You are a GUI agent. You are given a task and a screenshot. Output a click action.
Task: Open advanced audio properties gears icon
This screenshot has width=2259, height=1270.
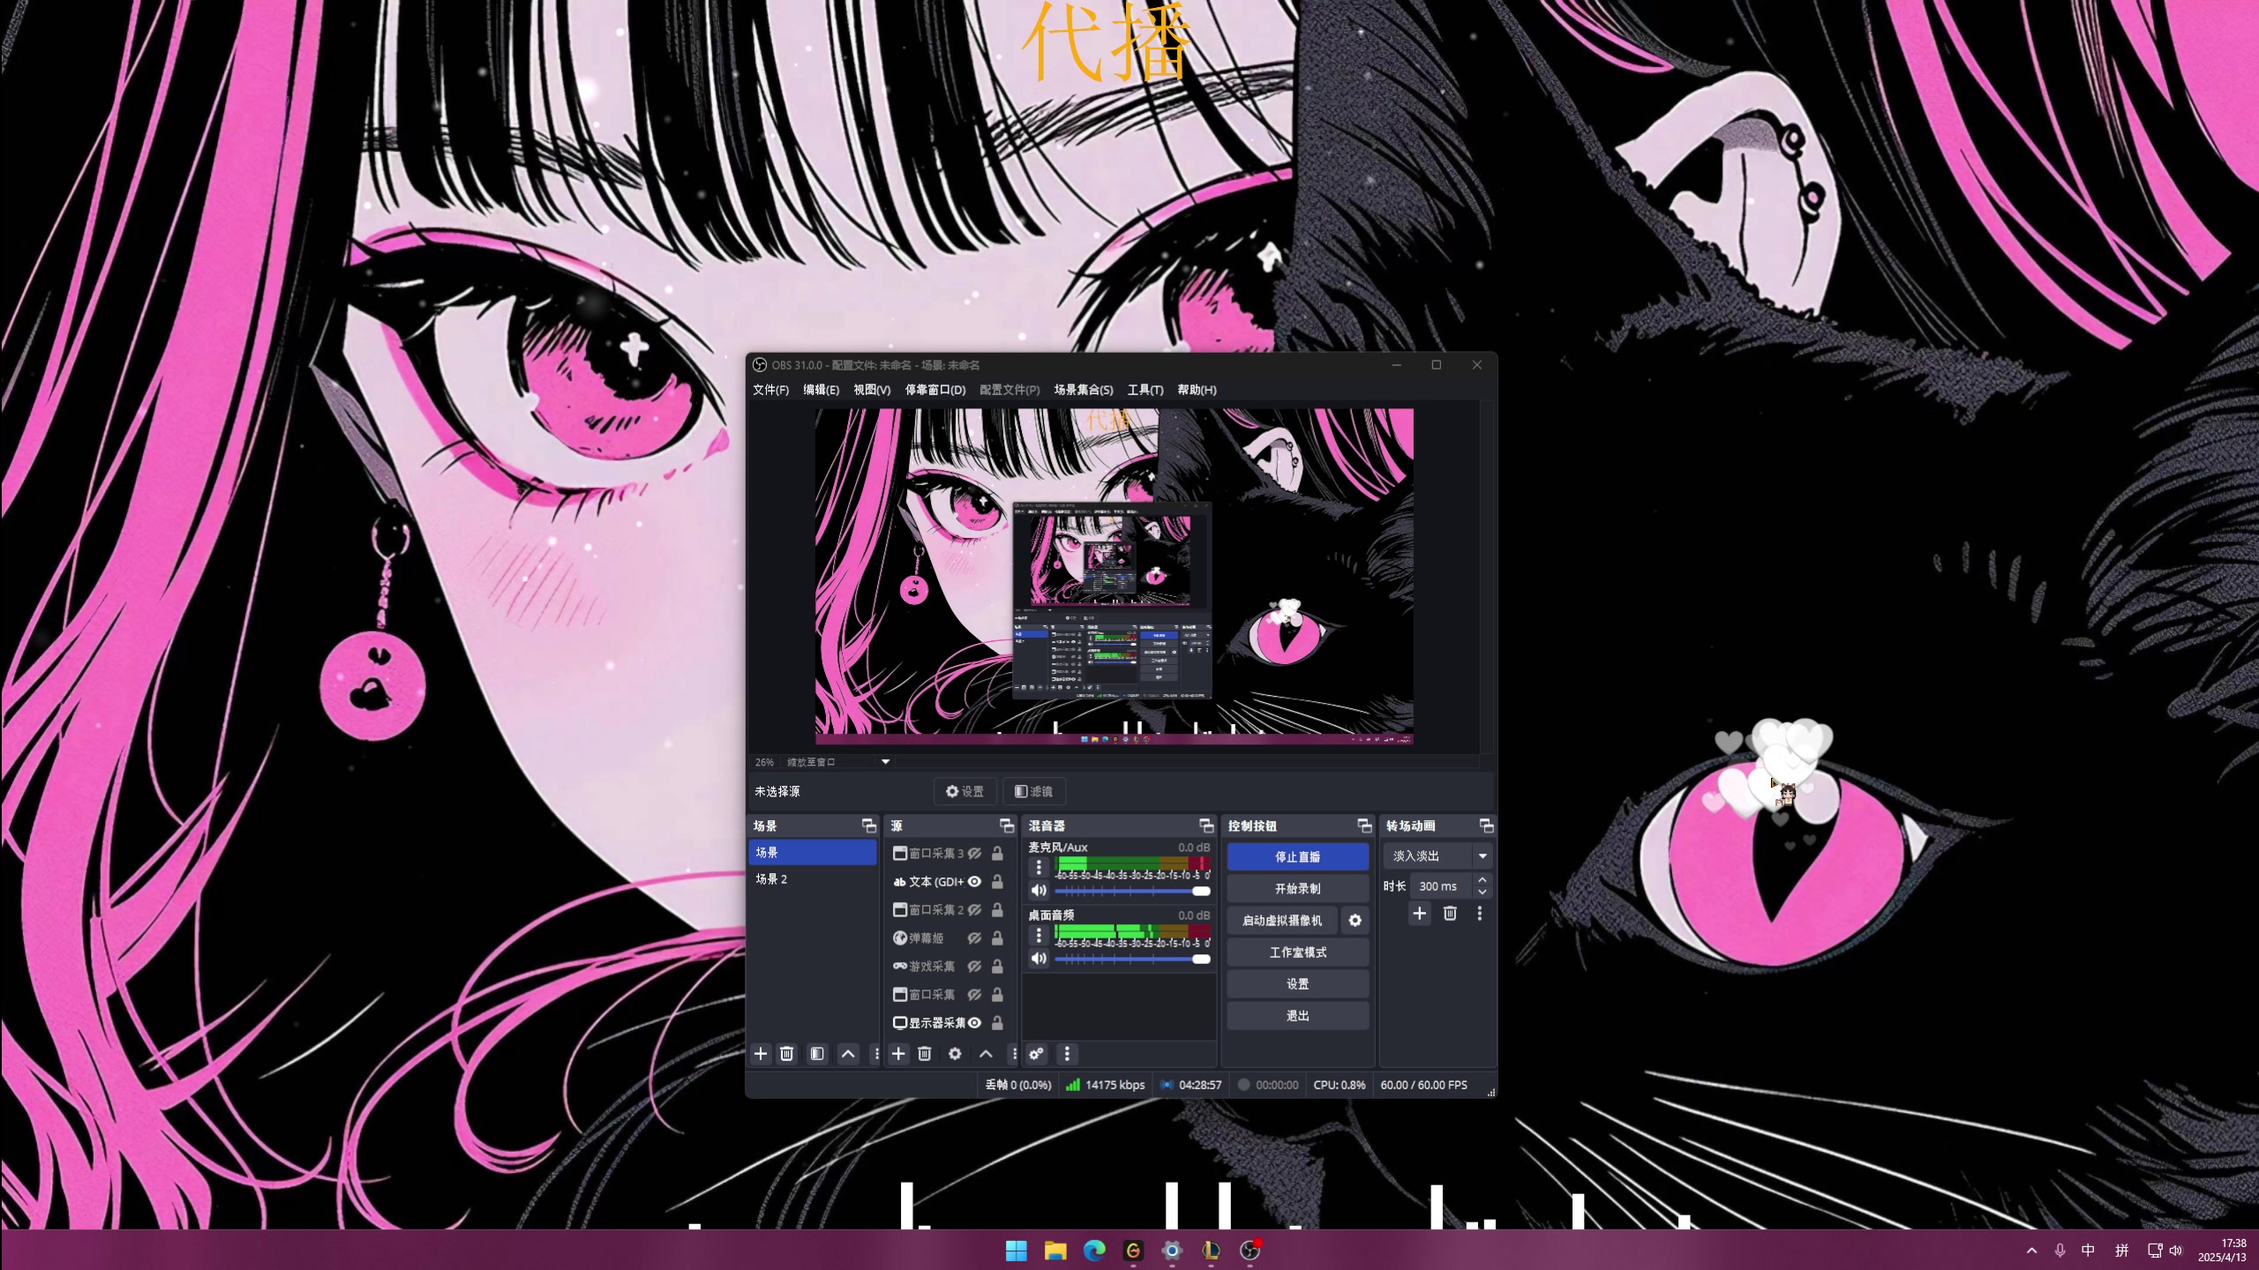[x=1037, y=1053]
